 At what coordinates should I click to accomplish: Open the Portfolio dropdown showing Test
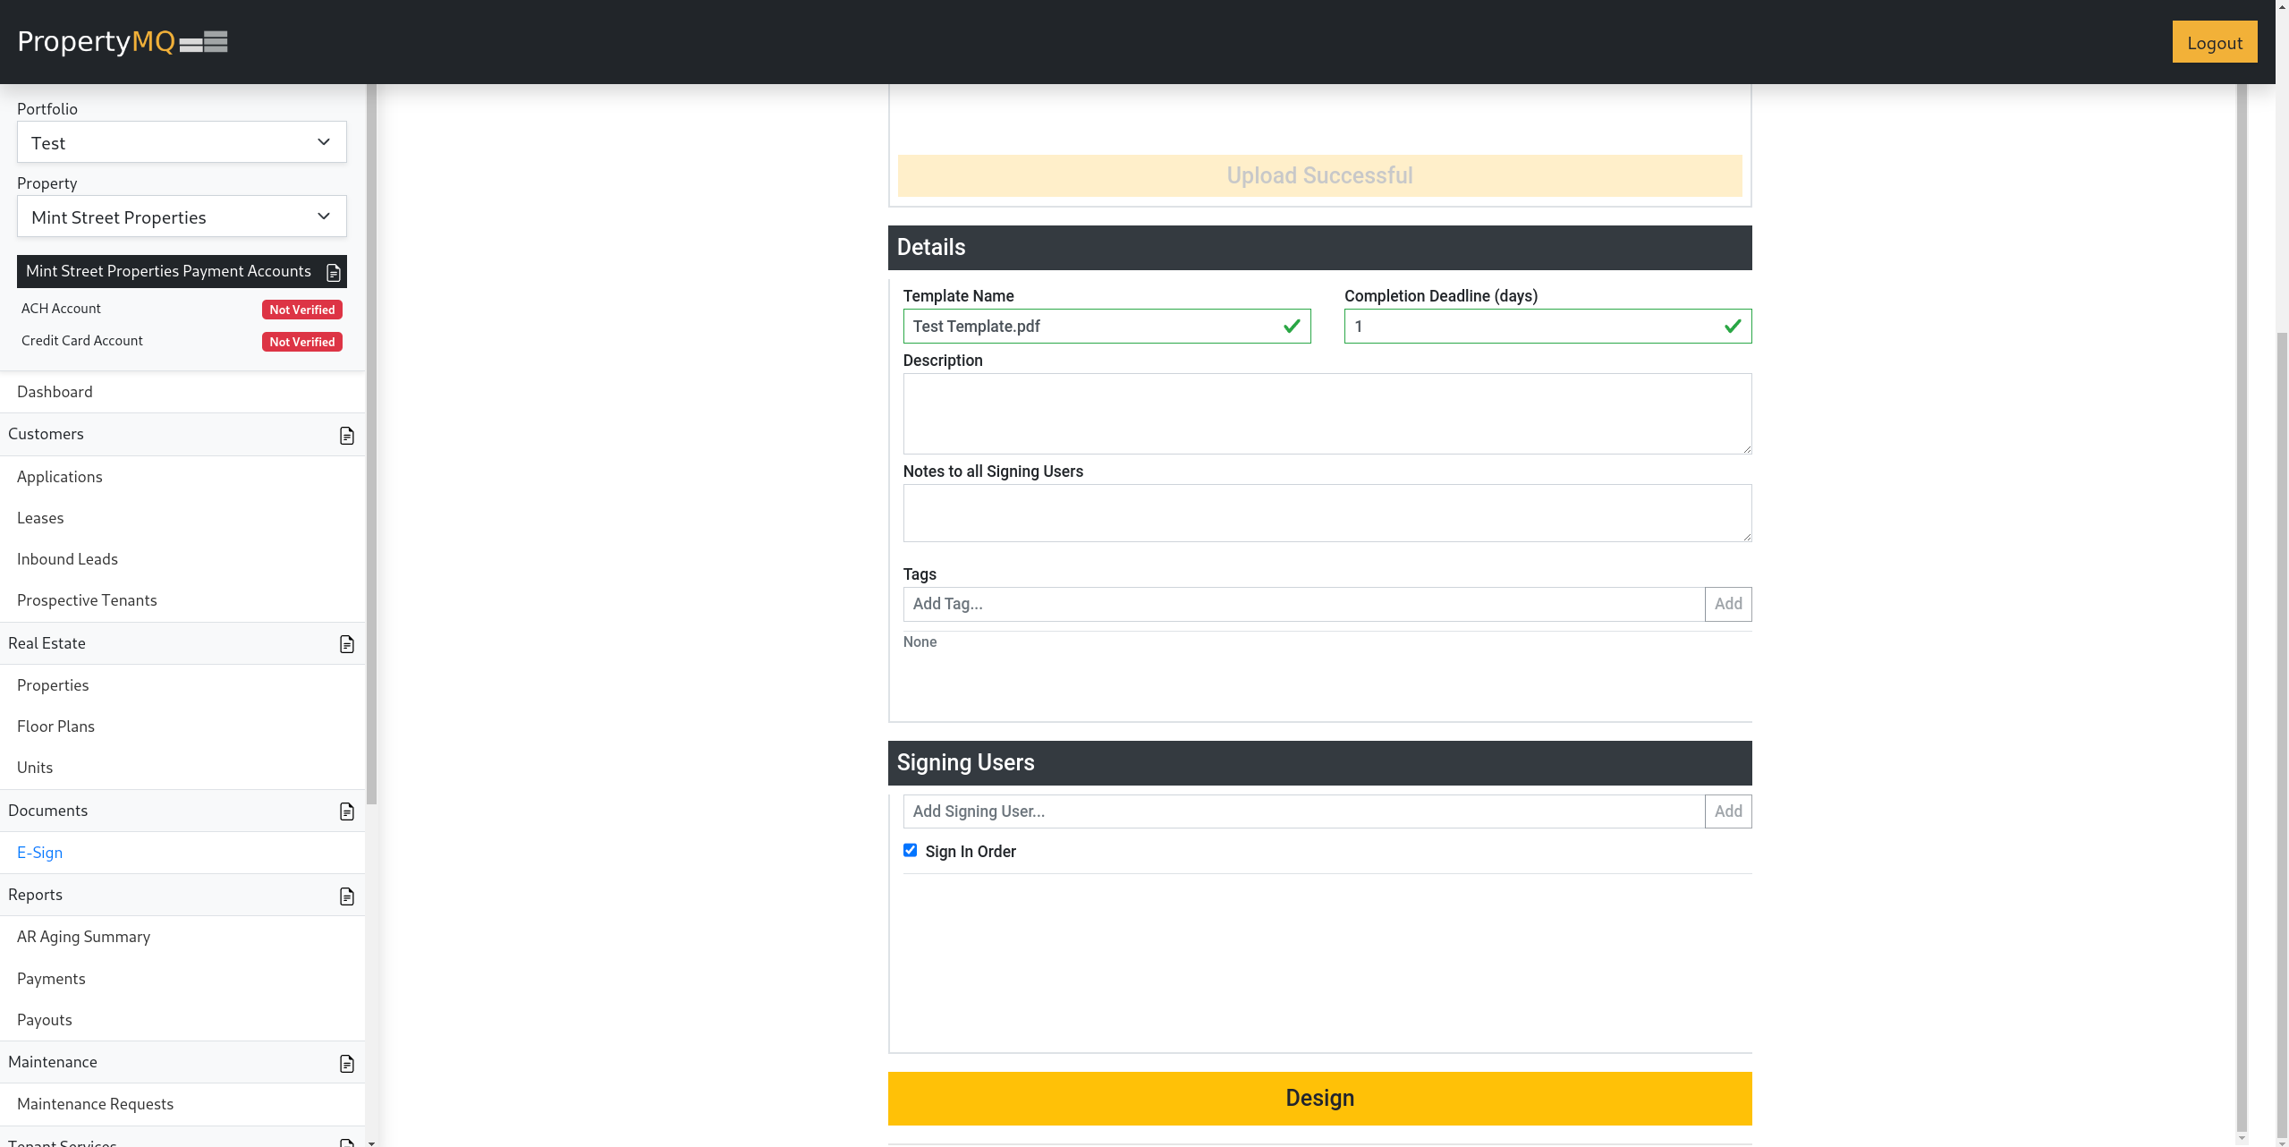pyautogui.click(x=182, y=143)
